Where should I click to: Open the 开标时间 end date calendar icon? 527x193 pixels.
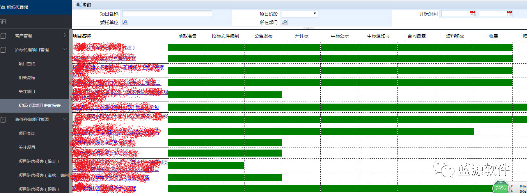pyautogui.click(x=509, y=14)
